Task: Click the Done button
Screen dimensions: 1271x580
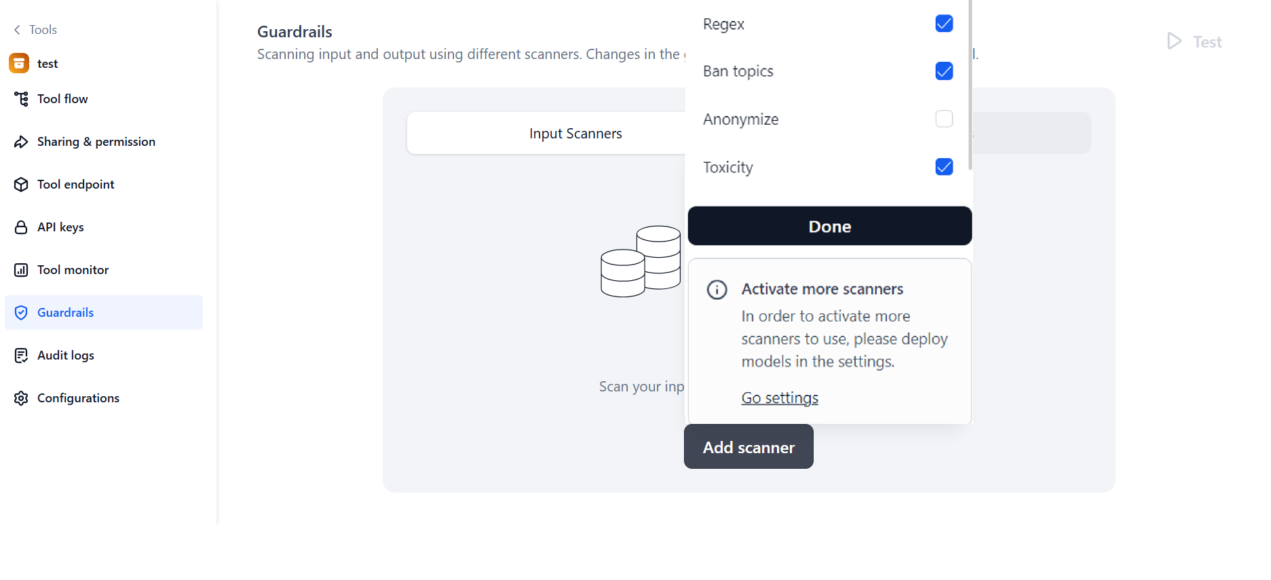Action: pyautogui.click(x=830, y=226)
